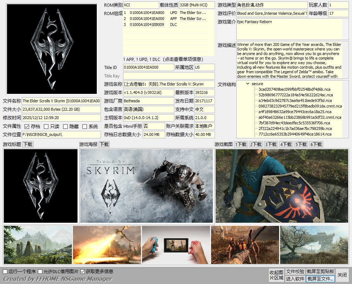Viewport: 352px width, 284px height.
Task: Toggle 允许DLC借用图片 checkbox
Action: [x=40, y=272]
